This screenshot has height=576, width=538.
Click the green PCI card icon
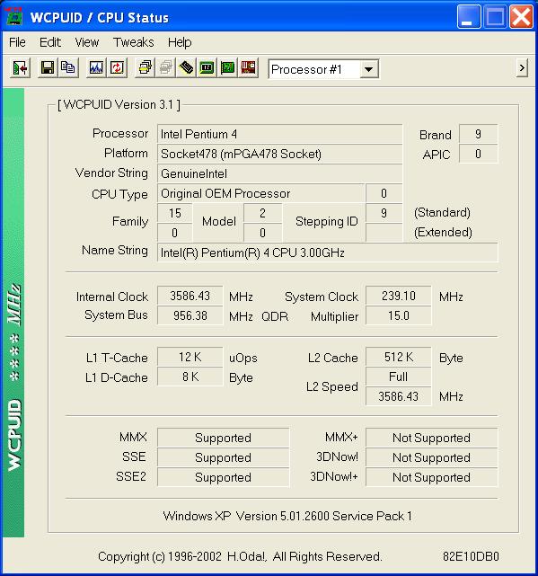point(228,68)
